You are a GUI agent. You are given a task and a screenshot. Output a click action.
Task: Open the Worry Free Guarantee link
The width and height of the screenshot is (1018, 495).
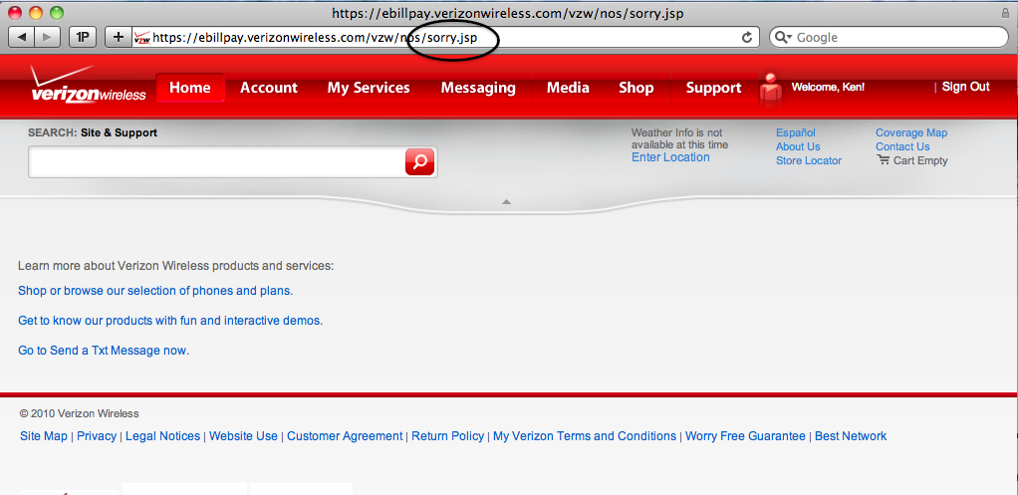click(745, 436)
